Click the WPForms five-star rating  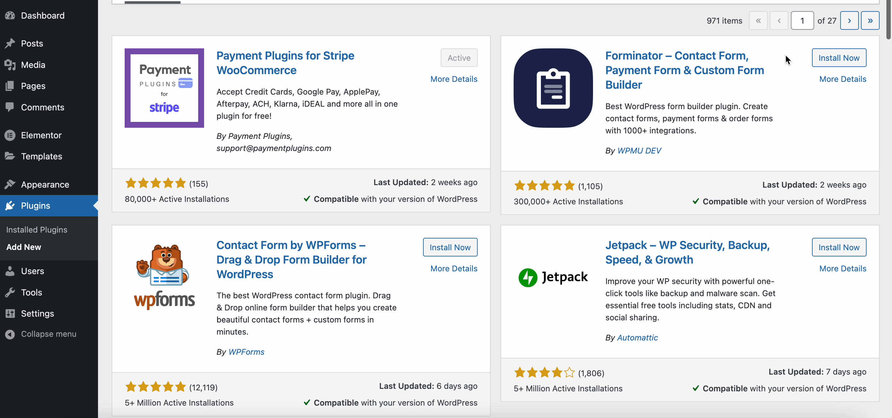tap(155, 387)
